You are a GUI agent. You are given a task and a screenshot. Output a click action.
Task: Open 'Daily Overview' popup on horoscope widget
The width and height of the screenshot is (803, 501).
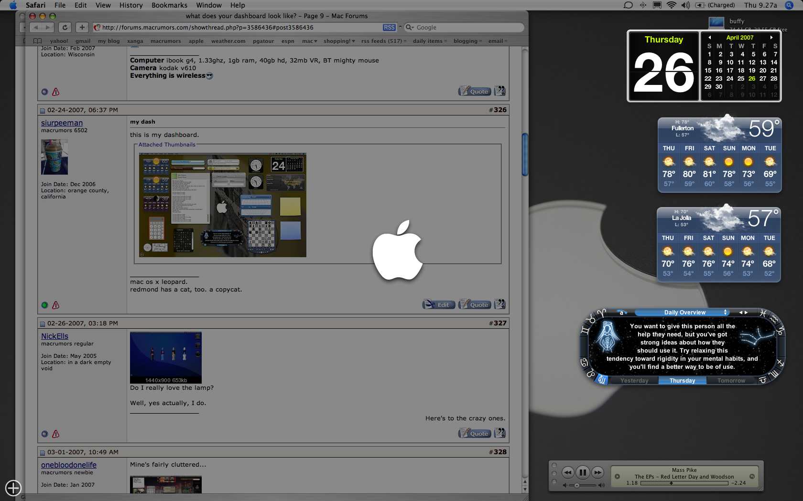coord(682,313)
